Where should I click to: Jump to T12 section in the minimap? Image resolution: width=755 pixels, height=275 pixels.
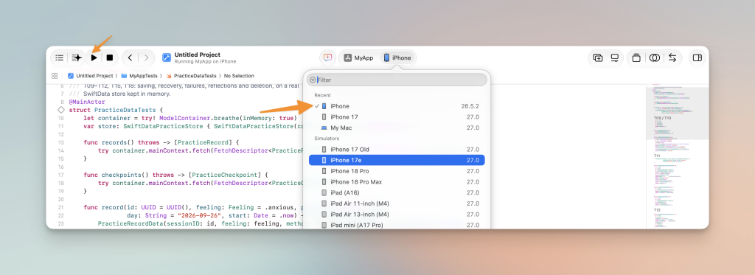tap(657, 210)
